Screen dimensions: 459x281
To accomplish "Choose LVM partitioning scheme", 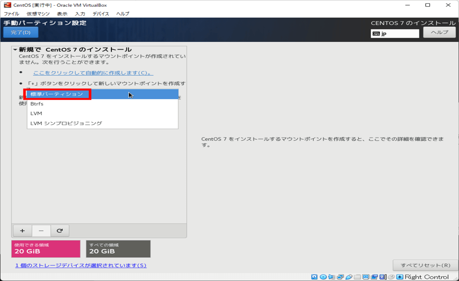I will point(102,113).
